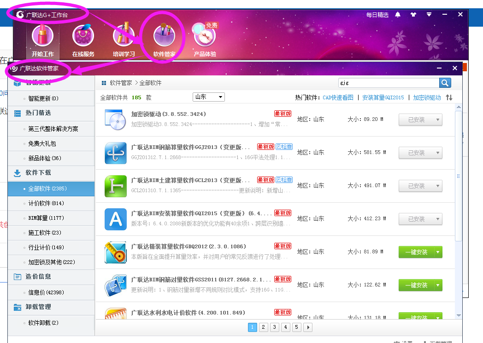
Task: Select 免费大礼包 in sidebar
Action: tap(51, 143)
